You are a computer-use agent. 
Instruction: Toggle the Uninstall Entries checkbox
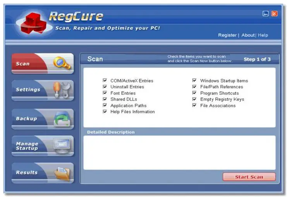105,87
